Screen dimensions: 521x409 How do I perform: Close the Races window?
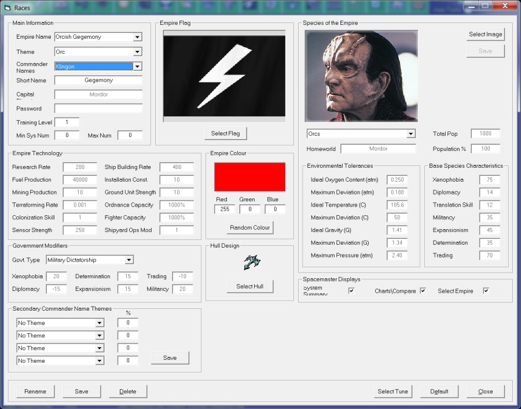(505, 6)
